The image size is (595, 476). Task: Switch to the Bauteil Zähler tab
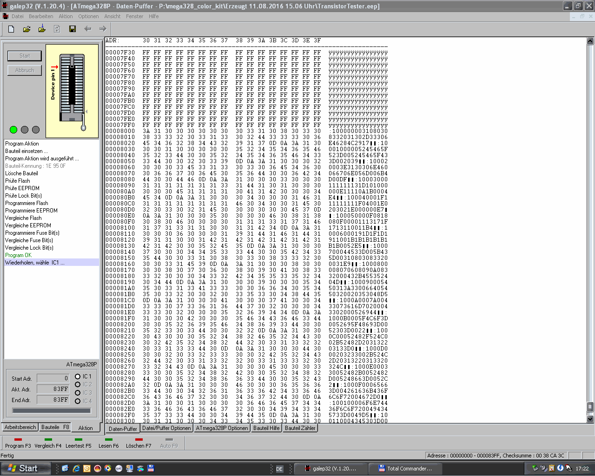tap(300, 428)
